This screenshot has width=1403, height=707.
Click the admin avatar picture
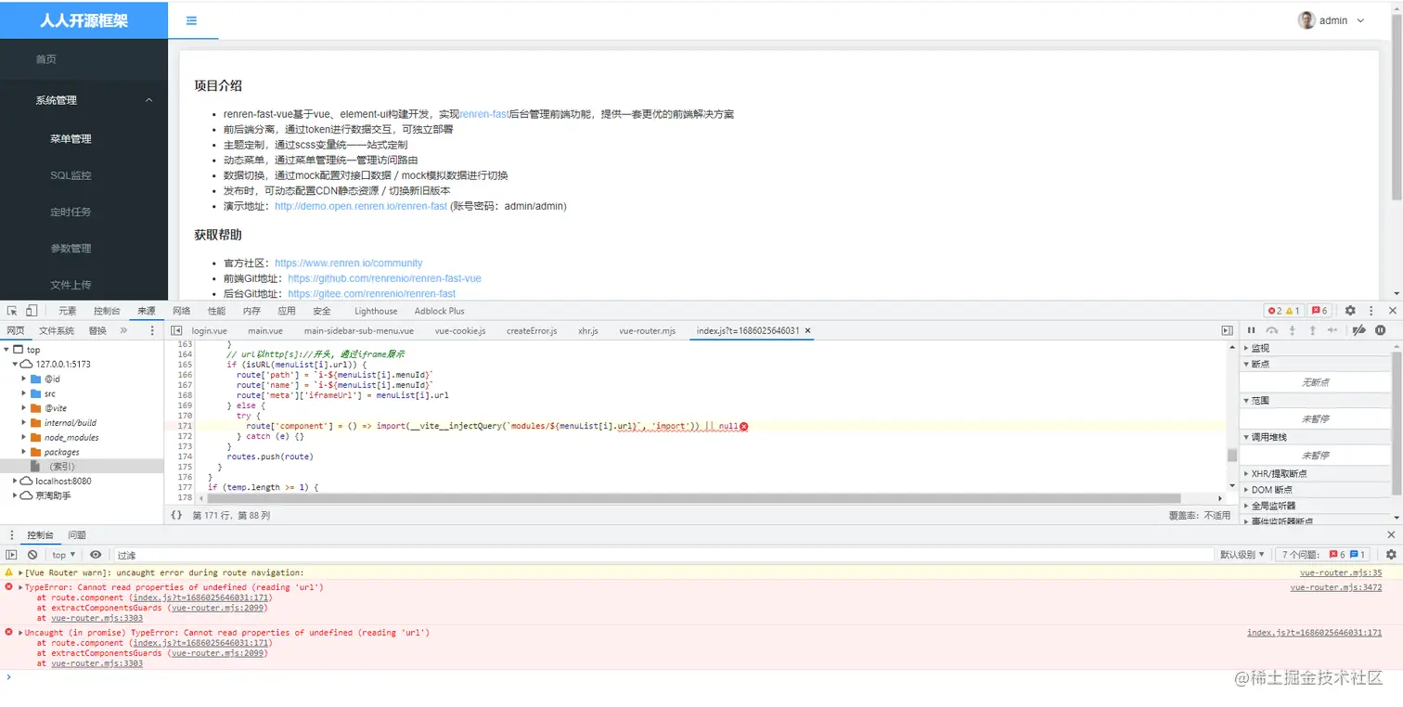[1306, 20]
